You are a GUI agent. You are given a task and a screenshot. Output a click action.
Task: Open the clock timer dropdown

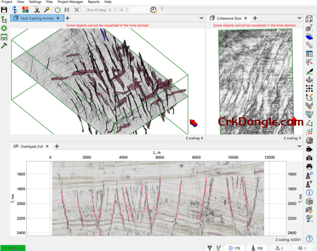click(x=154, y=10)
